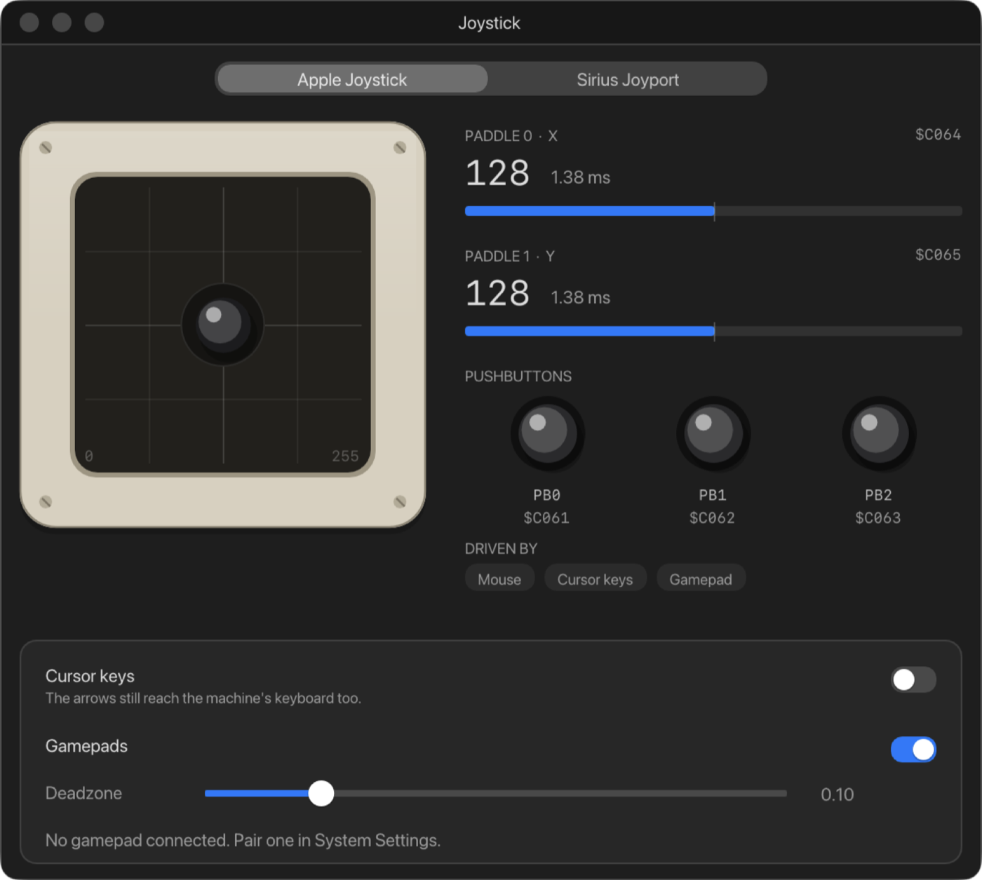Switch to the Apple Joystick tab
The width and height of the screenshot is (982, 880).
(x=352, y=79)
